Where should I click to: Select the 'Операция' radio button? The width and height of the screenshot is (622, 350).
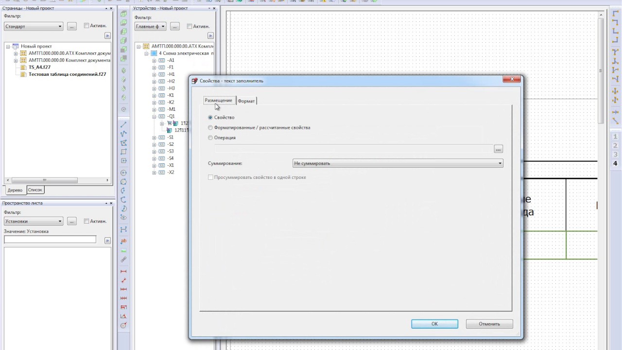tap(210, 138)
